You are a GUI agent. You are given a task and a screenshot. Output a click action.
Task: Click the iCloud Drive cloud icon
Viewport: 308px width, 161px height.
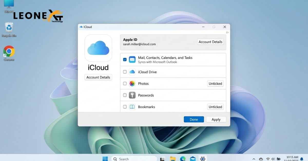tap(132, 72)
